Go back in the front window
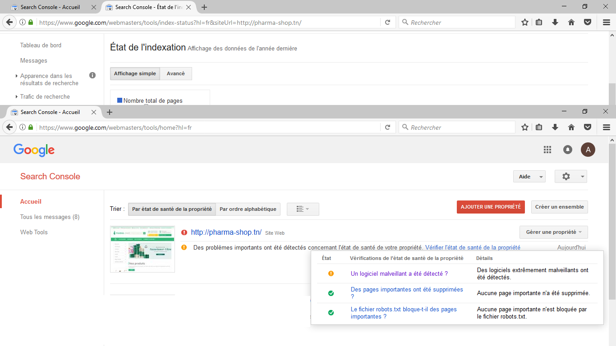The image size is (616, 346). click(10, 127)
